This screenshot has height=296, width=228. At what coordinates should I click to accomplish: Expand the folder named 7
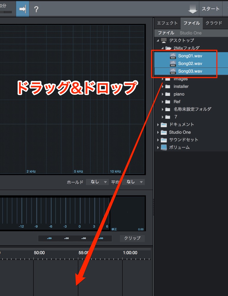click(163, 117)
